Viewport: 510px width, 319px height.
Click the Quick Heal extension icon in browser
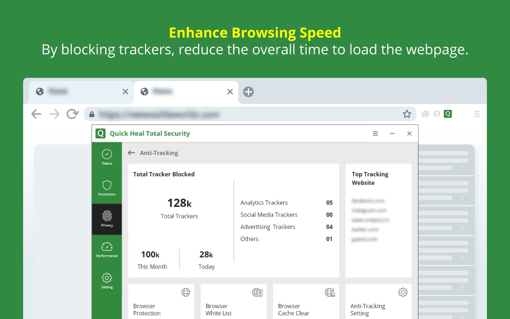point(448,114)
